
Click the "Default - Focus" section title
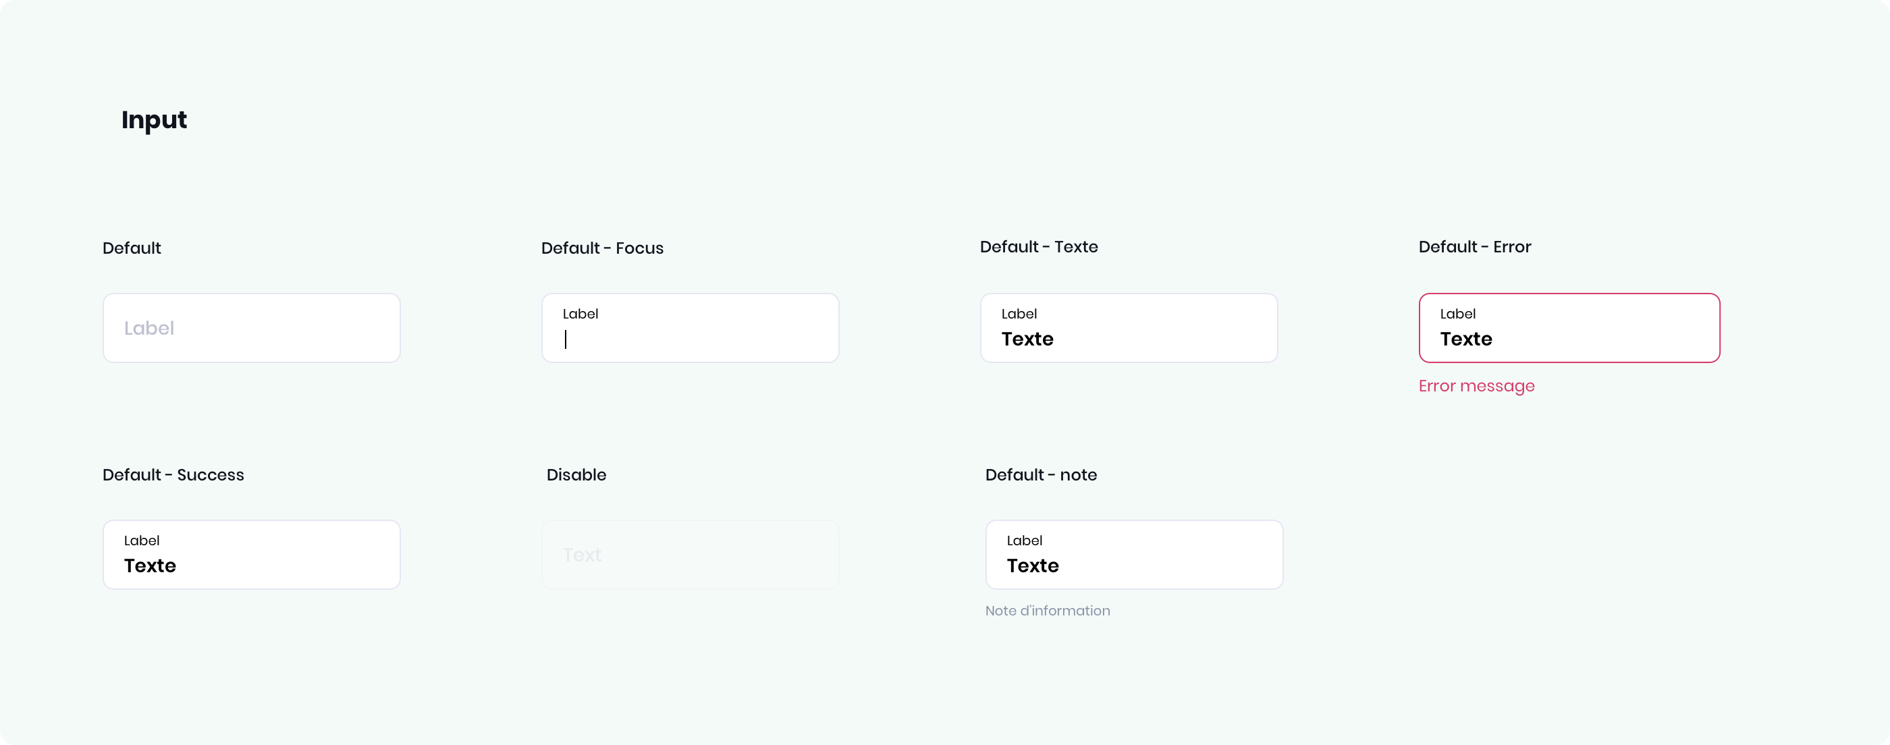click(x=601, y=248)
